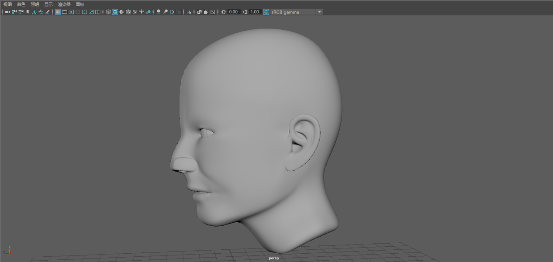Image resolution: width=553 pixels, height=262 pixels.
Task: Click the gamma value field showing 1.00
Action: (x=255, y=12)
